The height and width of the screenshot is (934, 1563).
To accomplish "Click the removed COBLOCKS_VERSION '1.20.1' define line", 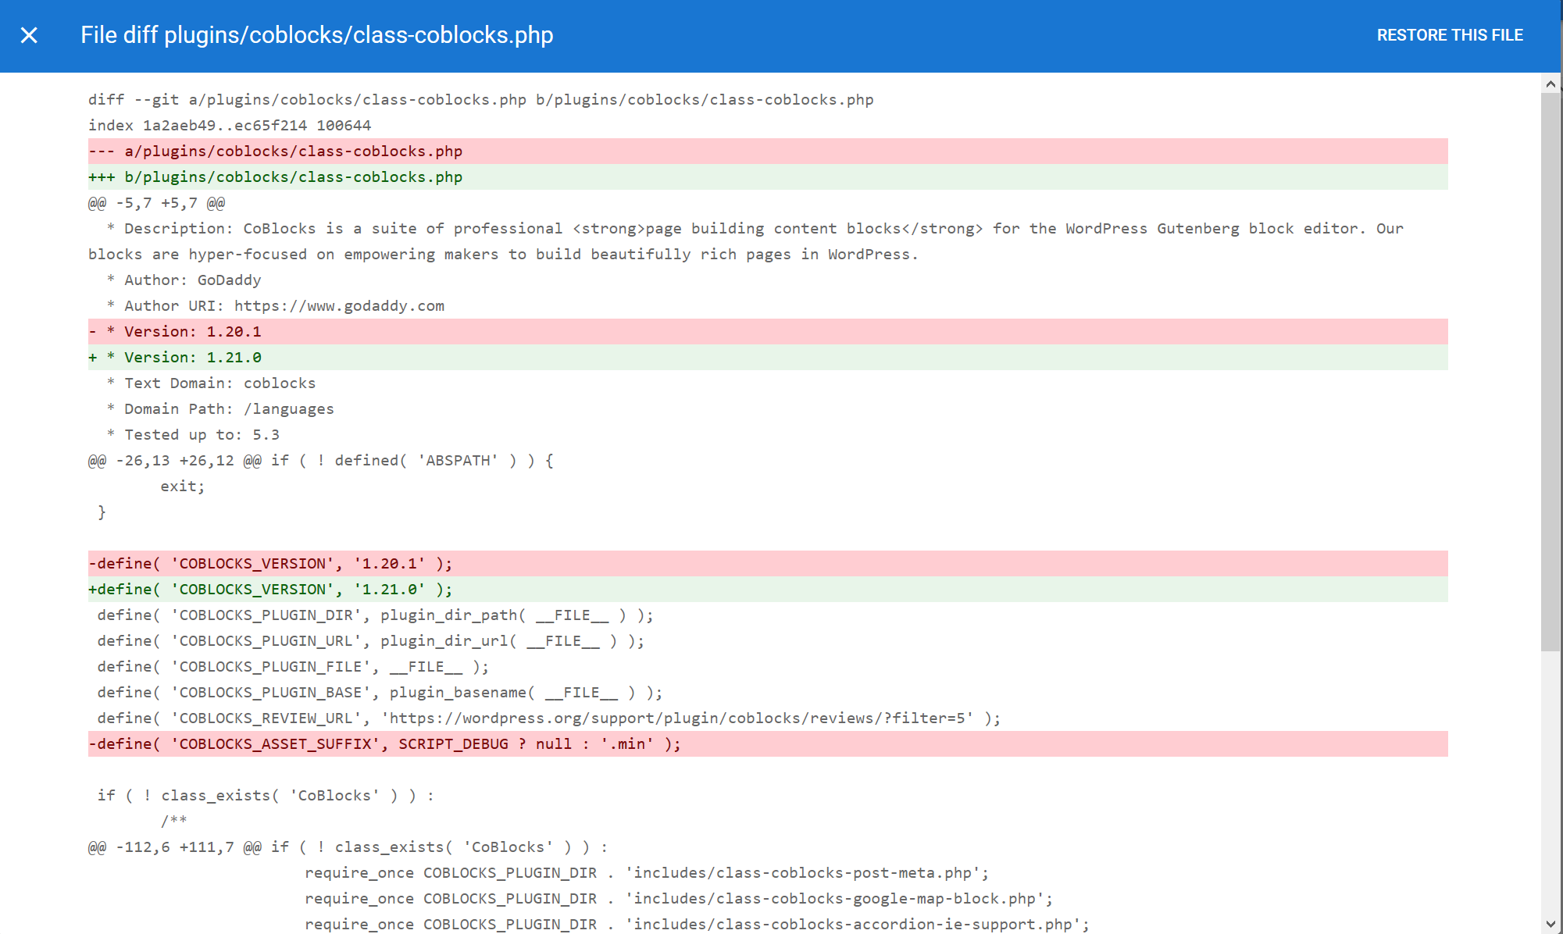I will pos(768,563).
